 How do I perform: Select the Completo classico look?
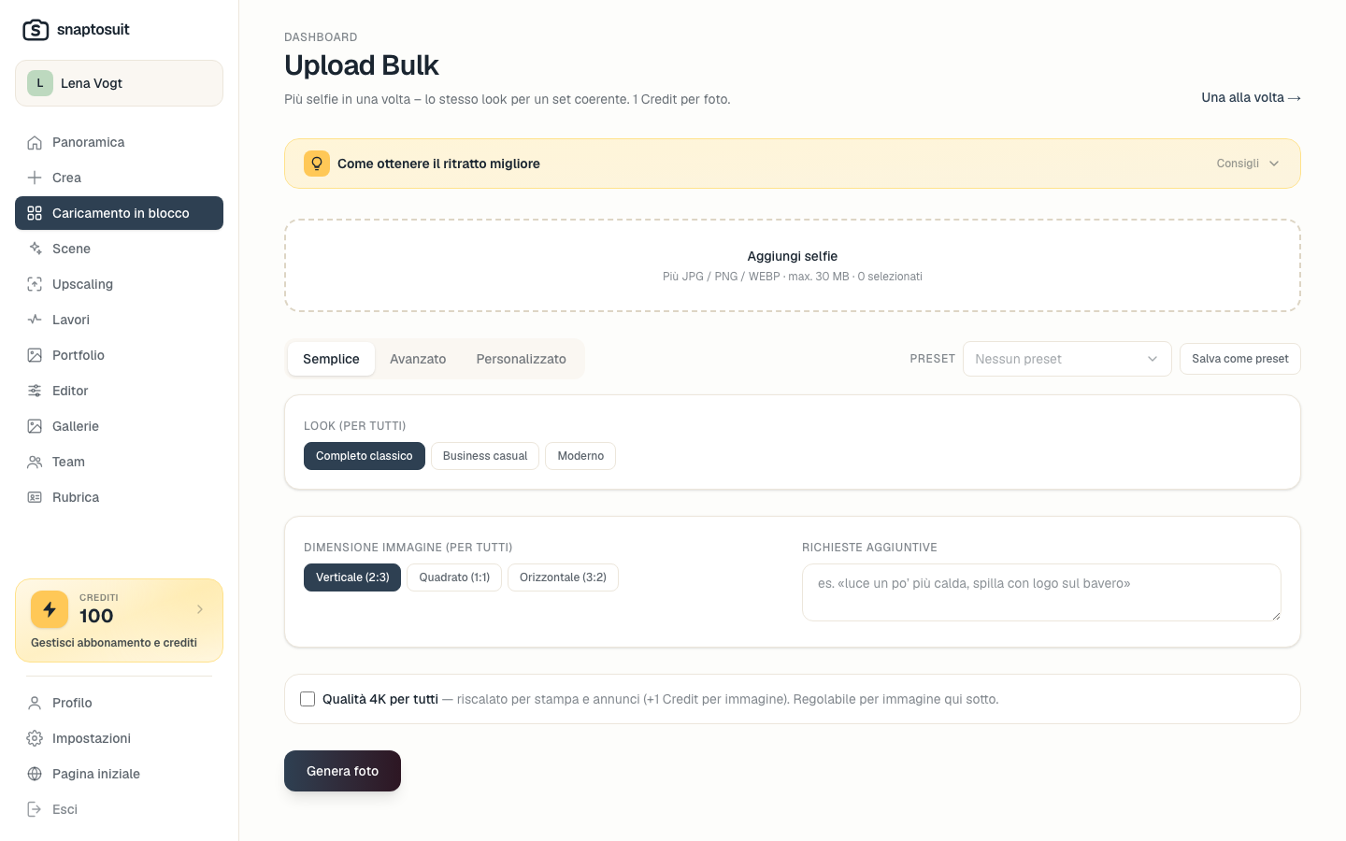[x=365, y=456]
